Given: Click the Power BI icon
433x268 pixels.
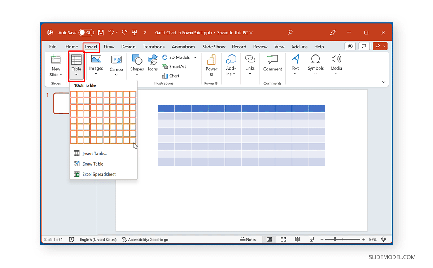Looking at the screenshot, I should pos(211,60).
